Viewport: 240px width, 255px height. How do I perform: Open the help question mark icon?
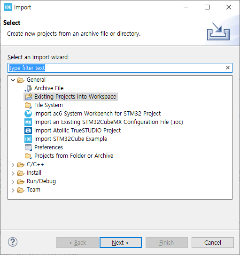(13, 242)
